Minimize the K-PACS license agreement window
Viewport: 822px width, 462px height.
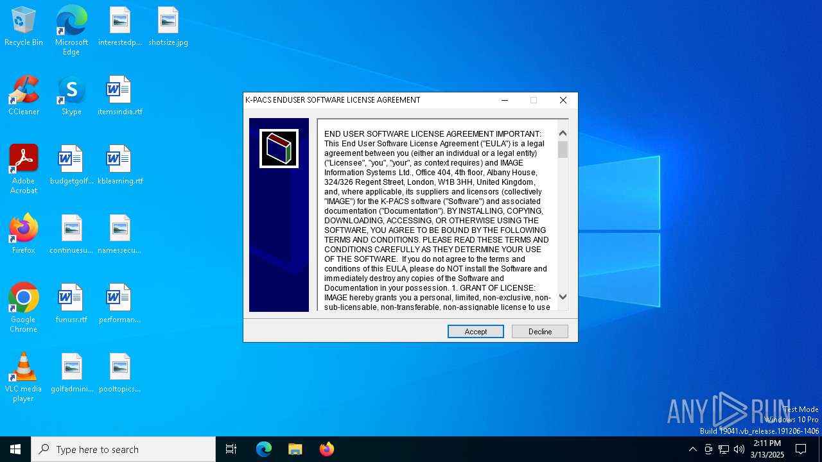pyautogui.click(x=505, y=100)
